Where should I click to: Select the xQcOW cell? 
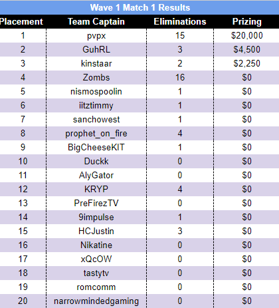tap(96, 259)
